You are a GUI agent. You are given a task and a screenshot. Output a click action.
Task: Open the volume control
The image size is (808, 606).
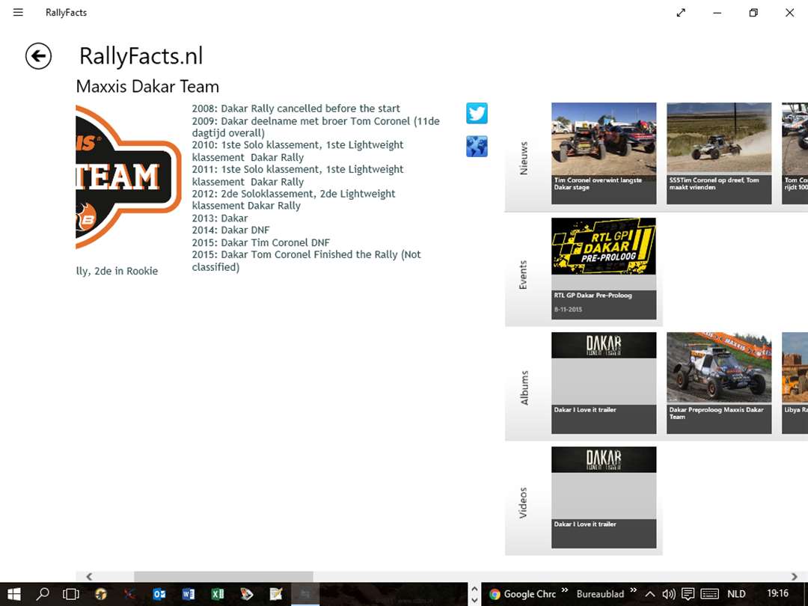[668, 594]
